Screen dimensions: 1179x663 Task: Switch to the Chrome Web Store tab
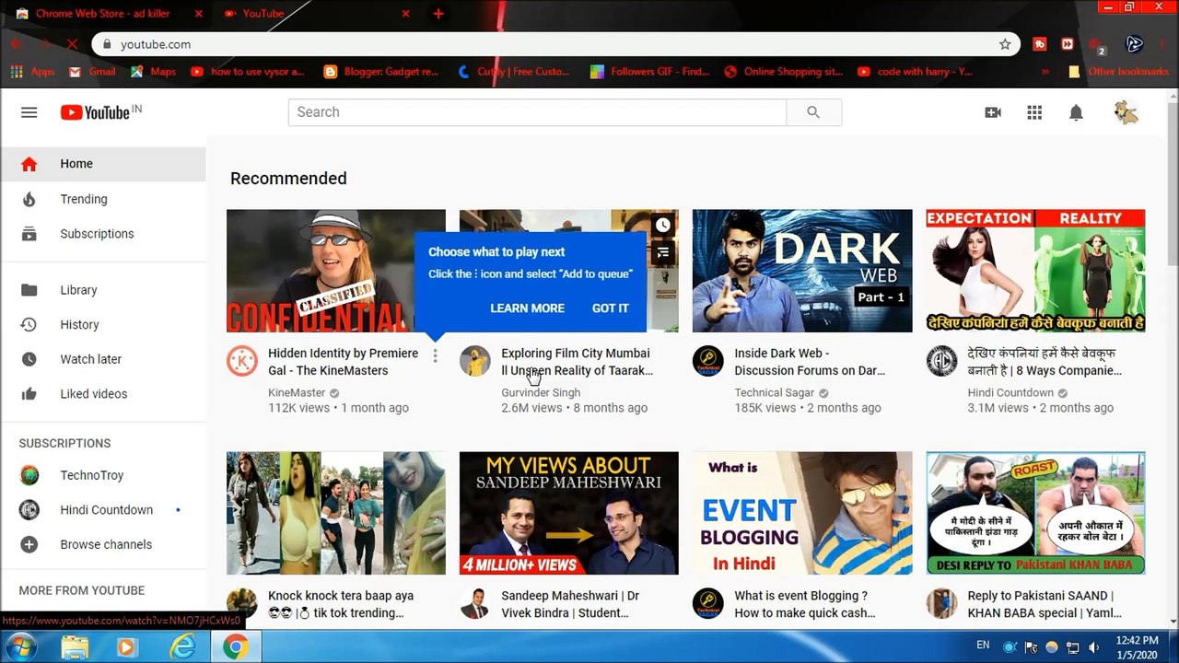(104, 14)
